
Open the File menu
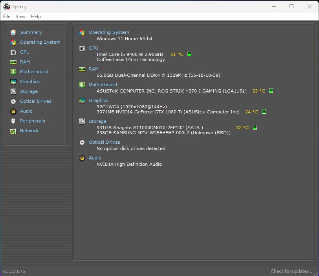7,17
